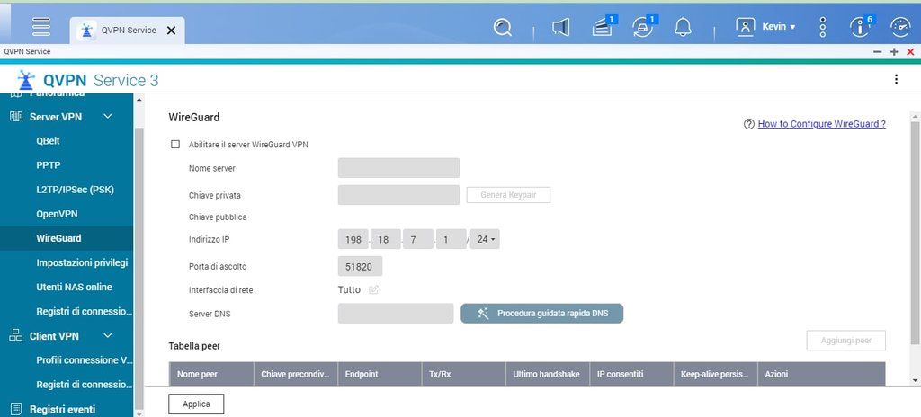
Task: Close the QVPN Service tab
Action: (171, 31)
